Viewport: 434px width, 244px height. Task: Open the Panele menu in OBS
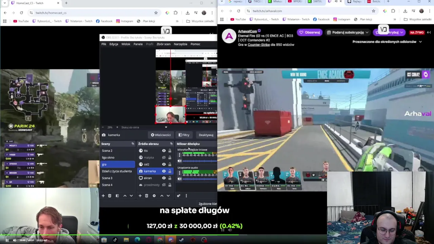pos(138,44)
